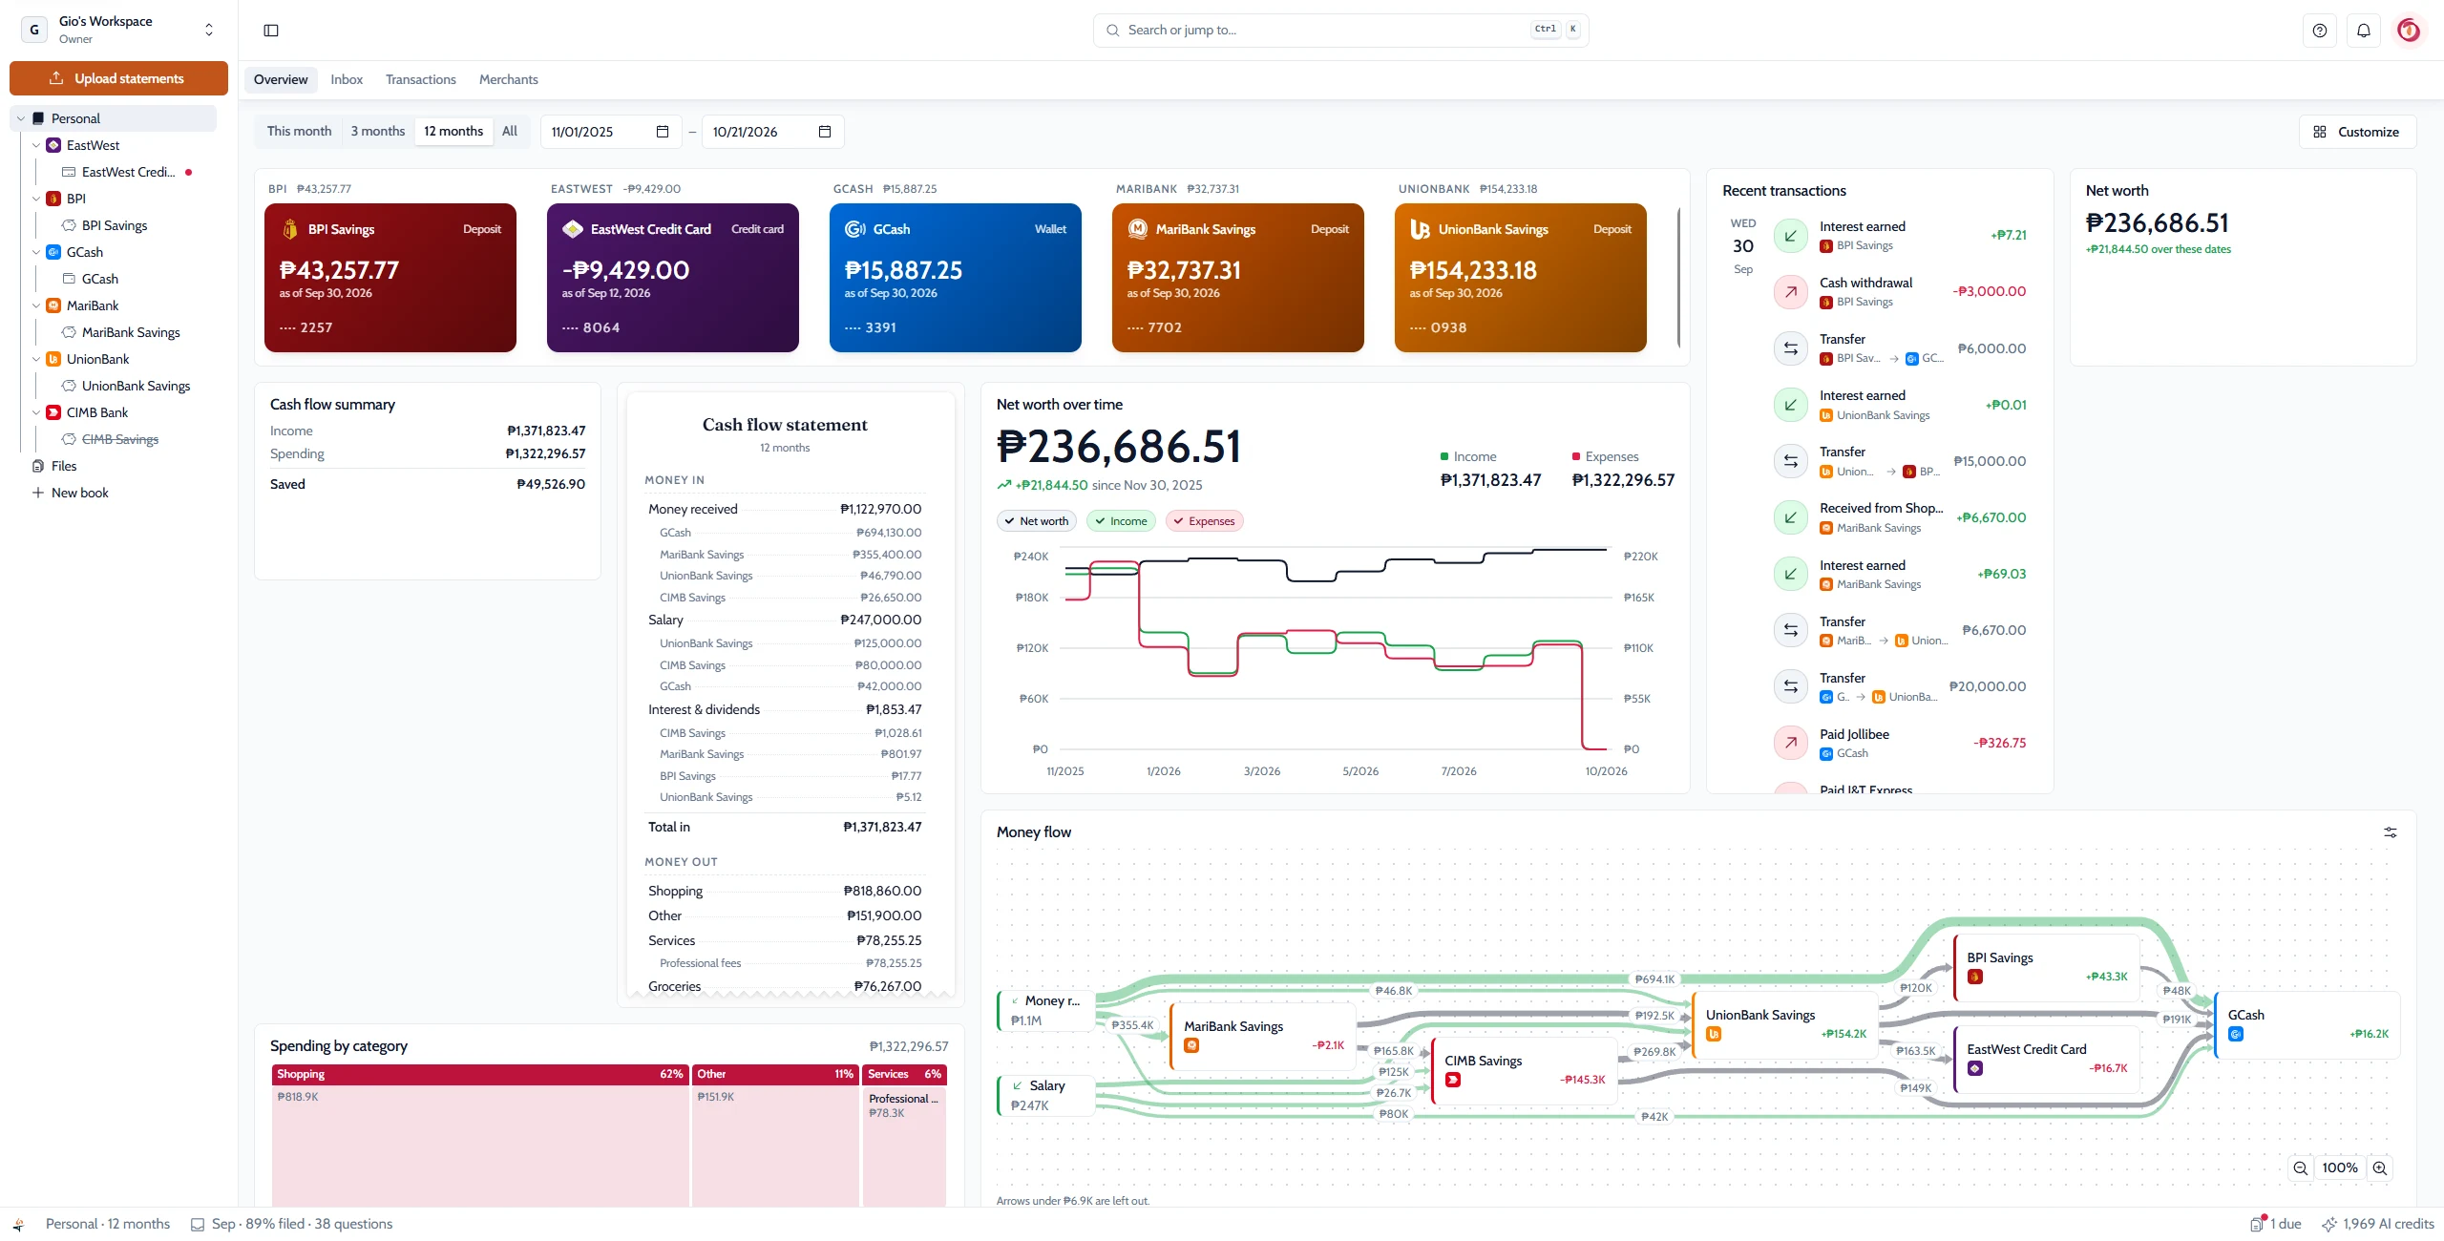2444x1241 pixels.
Task: Click the Upload statements button
Action: (118, 78)
